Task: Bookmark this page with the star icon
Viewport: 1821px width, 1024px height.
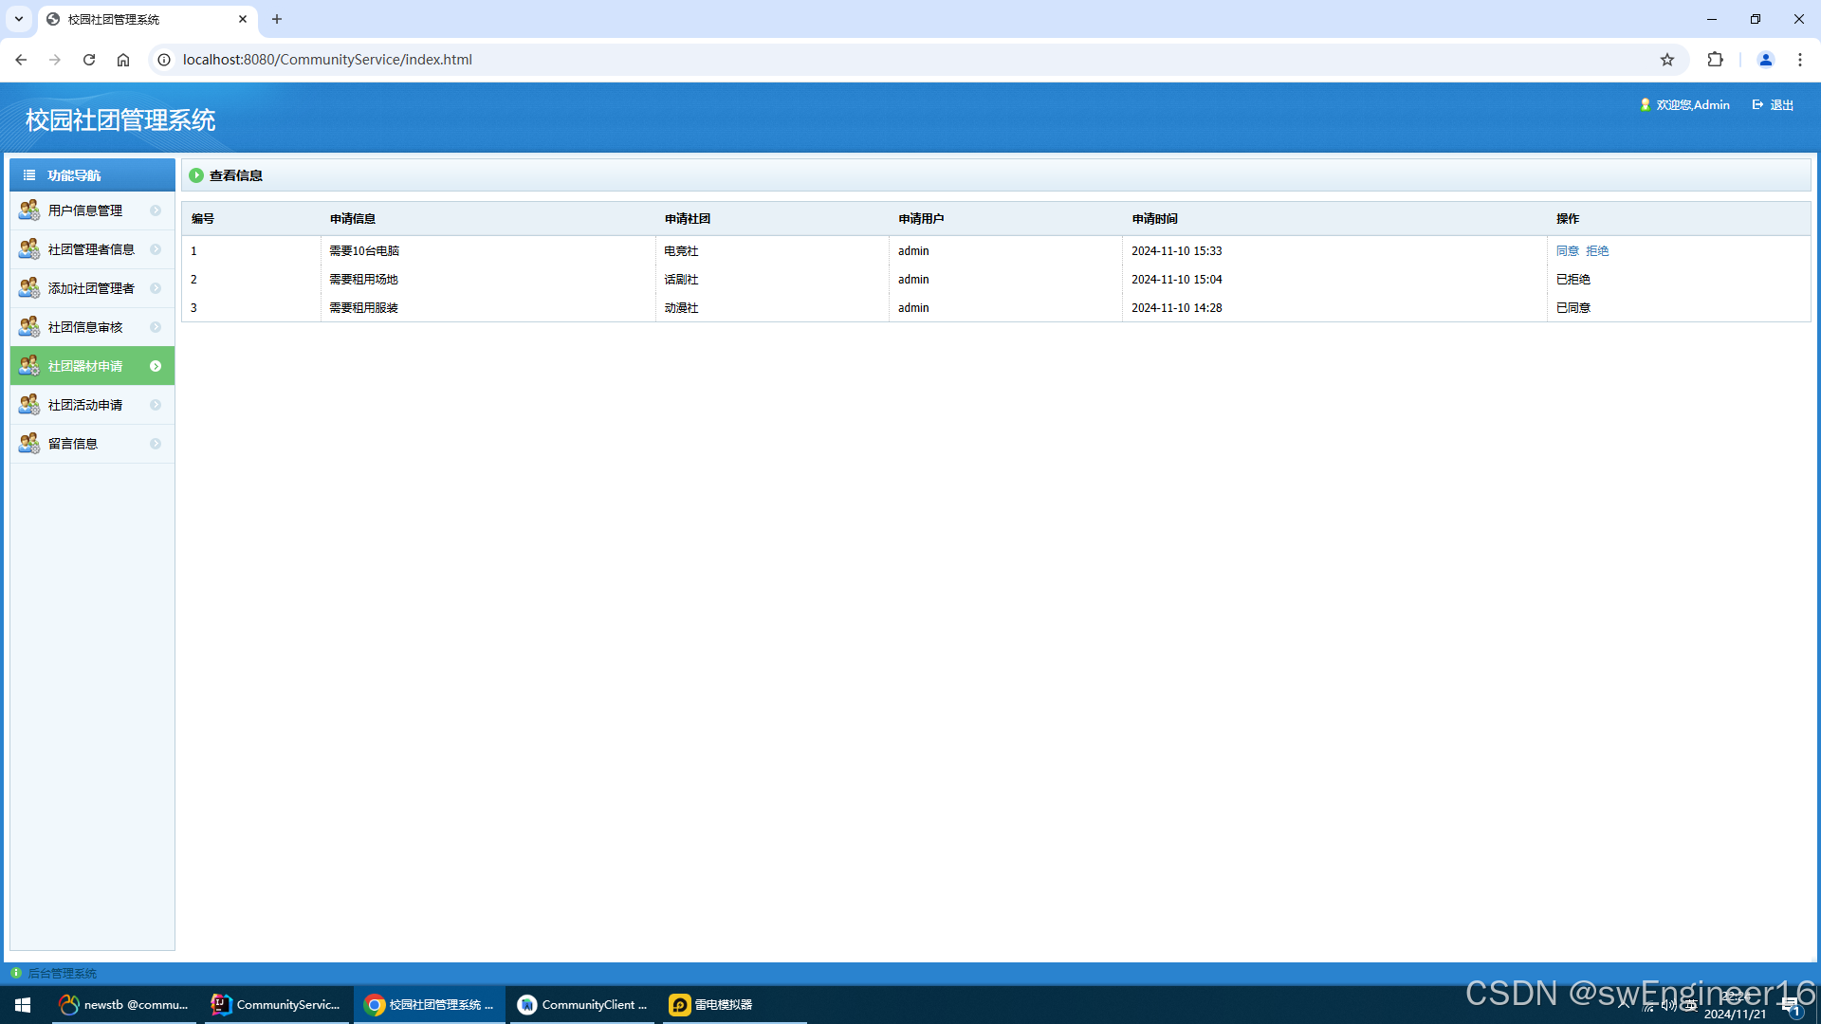Action: point(1667,60)
